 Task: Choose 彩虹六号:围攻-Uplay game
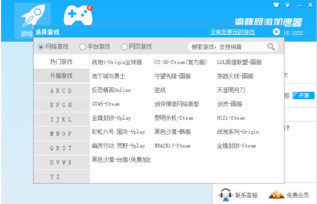coord(118,132)
